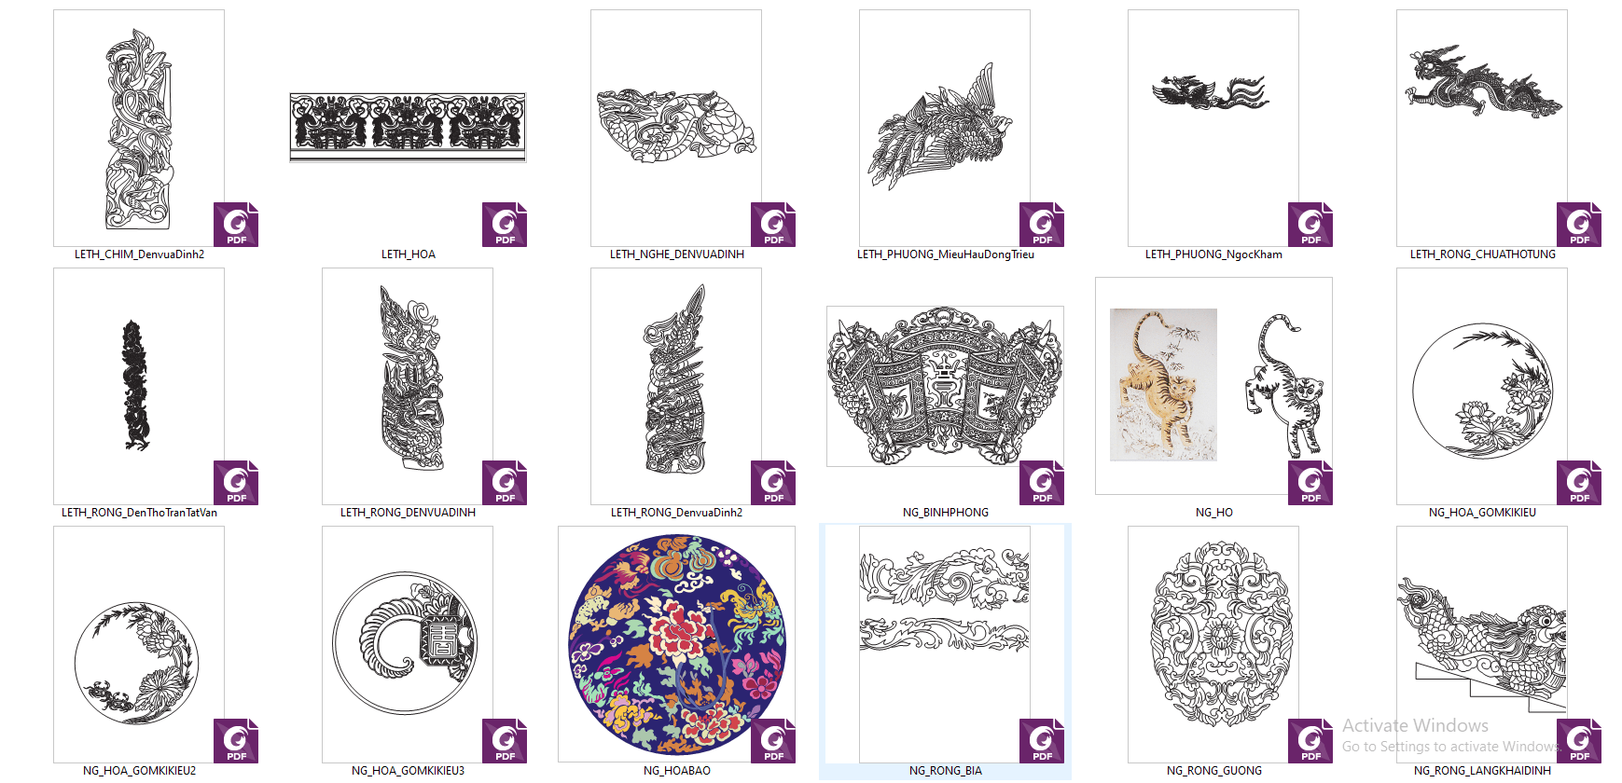Select the LETH_CHIM_DenvuaDinh2 PDF thumbnail

click(x=139, y=129)
